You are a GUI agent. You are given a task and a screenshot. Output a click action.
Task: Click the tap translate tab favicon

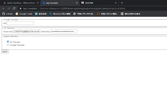point(44,3)
